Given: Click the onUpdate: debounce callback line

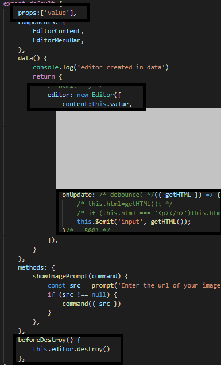Looking at the screenshot, I should (x=141, y=195).
